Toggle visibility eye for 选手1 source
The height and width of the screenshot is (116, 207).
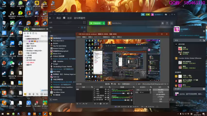click(106, 91)
